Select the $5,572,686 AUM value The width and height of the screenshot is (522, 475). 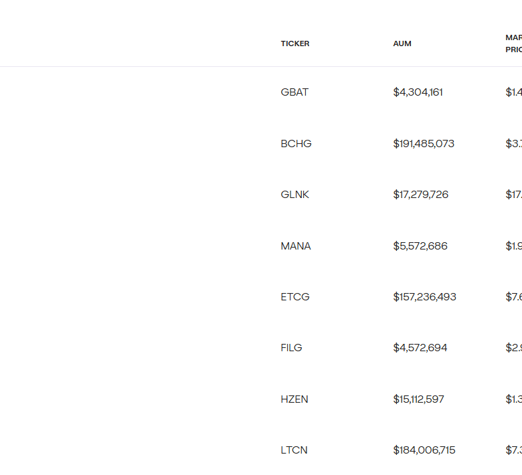[x=420, y=246]
